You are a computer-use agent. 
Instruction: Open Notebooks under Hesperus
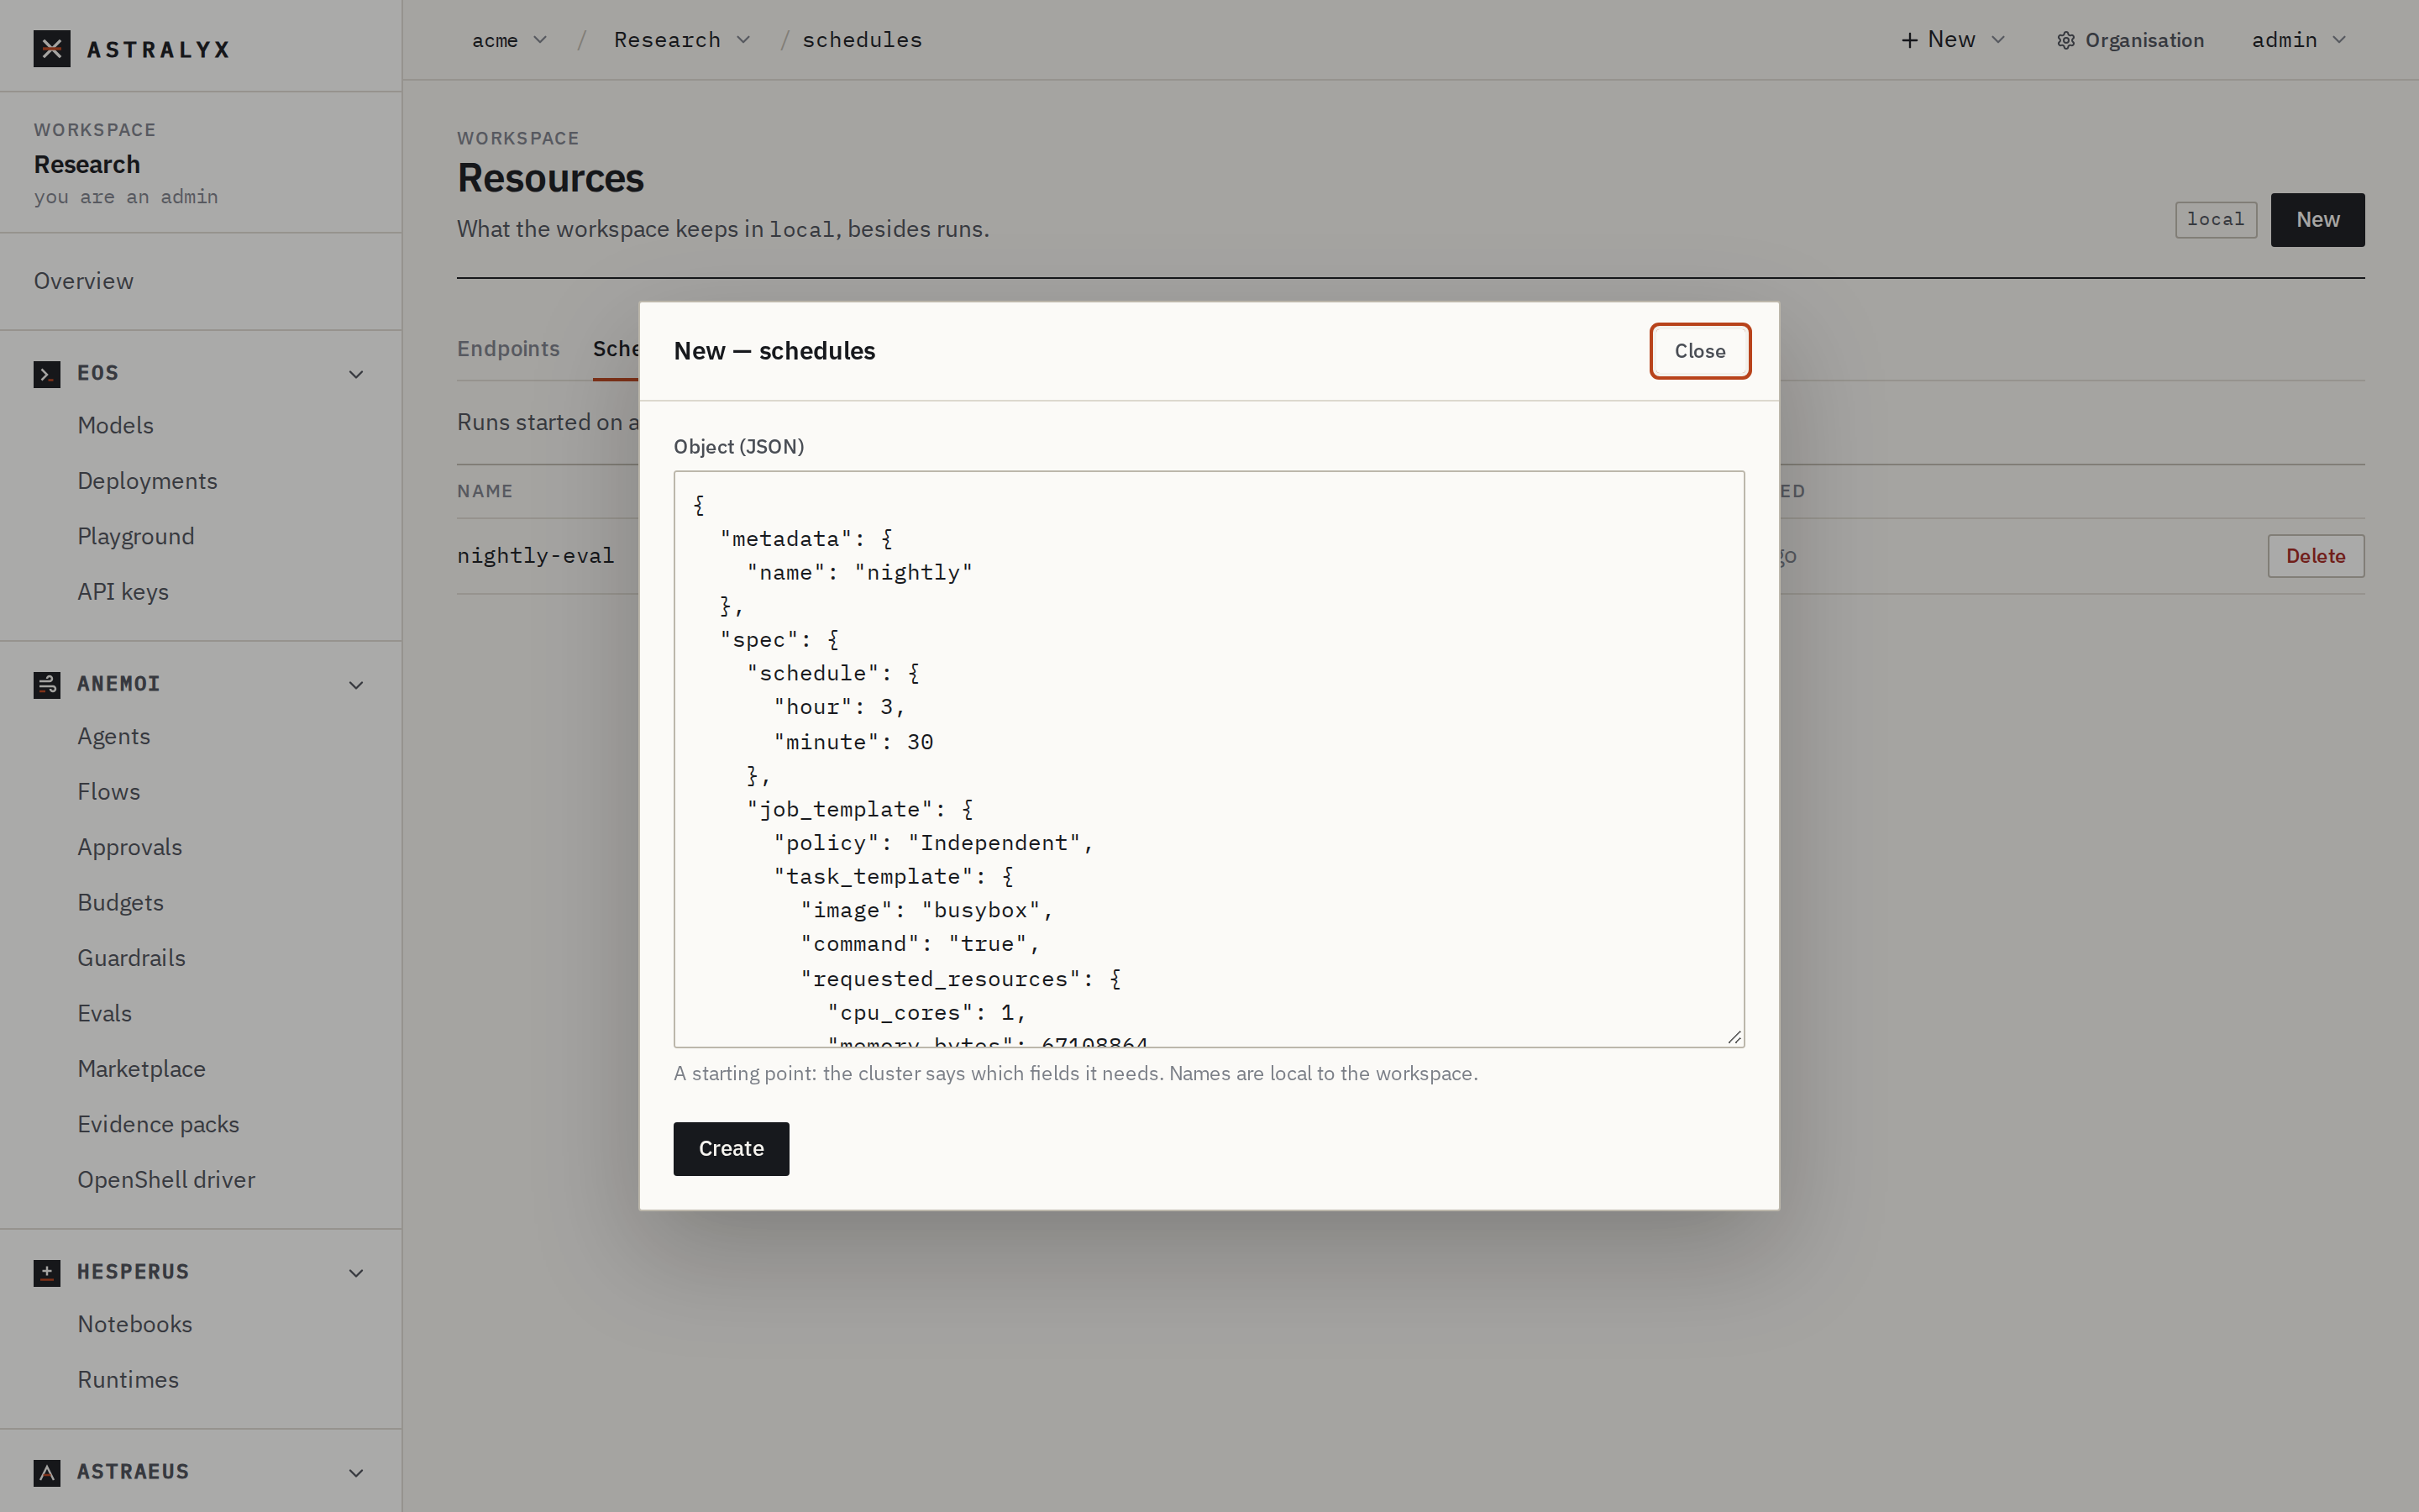[135, 1324]
